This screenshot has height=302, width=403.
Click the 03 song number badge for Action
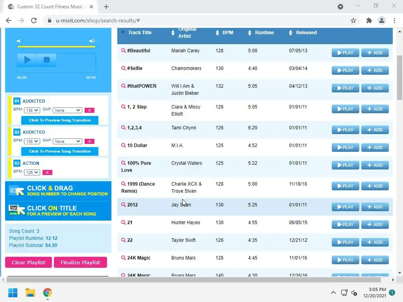[x=17, y=163]
